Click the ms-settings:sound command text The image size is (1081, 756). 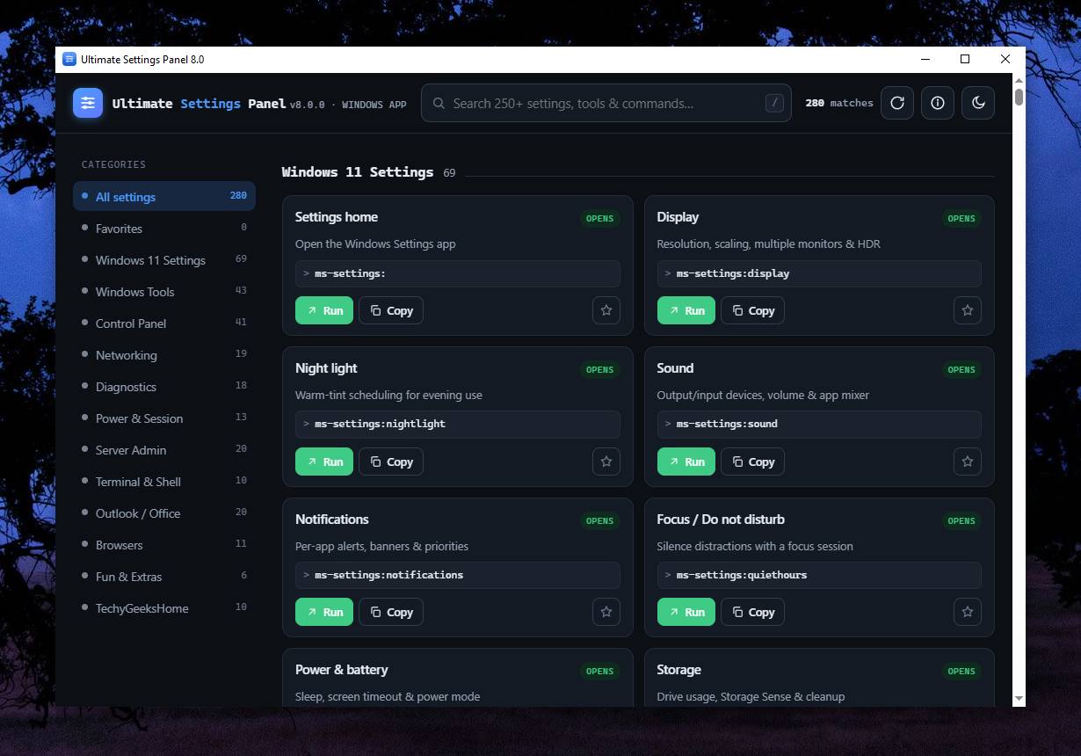click(727, 424)
